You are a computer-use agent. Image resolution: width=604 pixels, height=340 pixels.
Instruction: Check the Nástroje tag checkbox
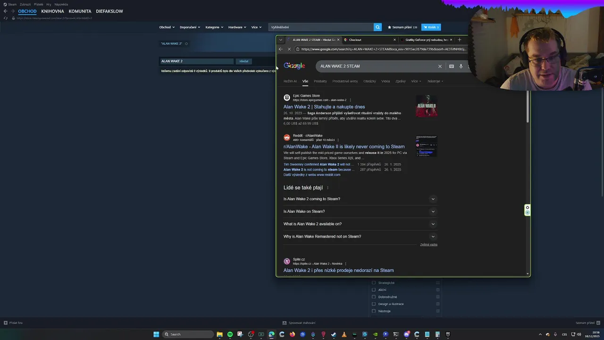click(374, 311)
